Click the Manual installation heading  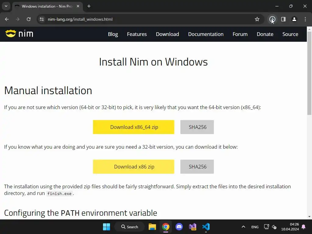coord(48,90)
